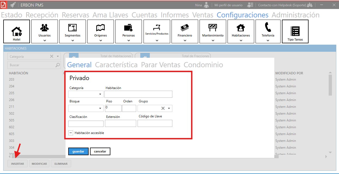
Task: Click the Habitación text input field
Action: point(138,94)
